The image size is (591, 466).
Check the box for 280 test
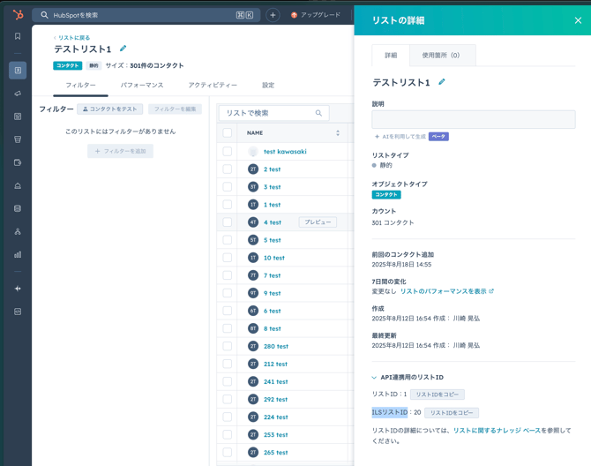click(x=228, y=346)
